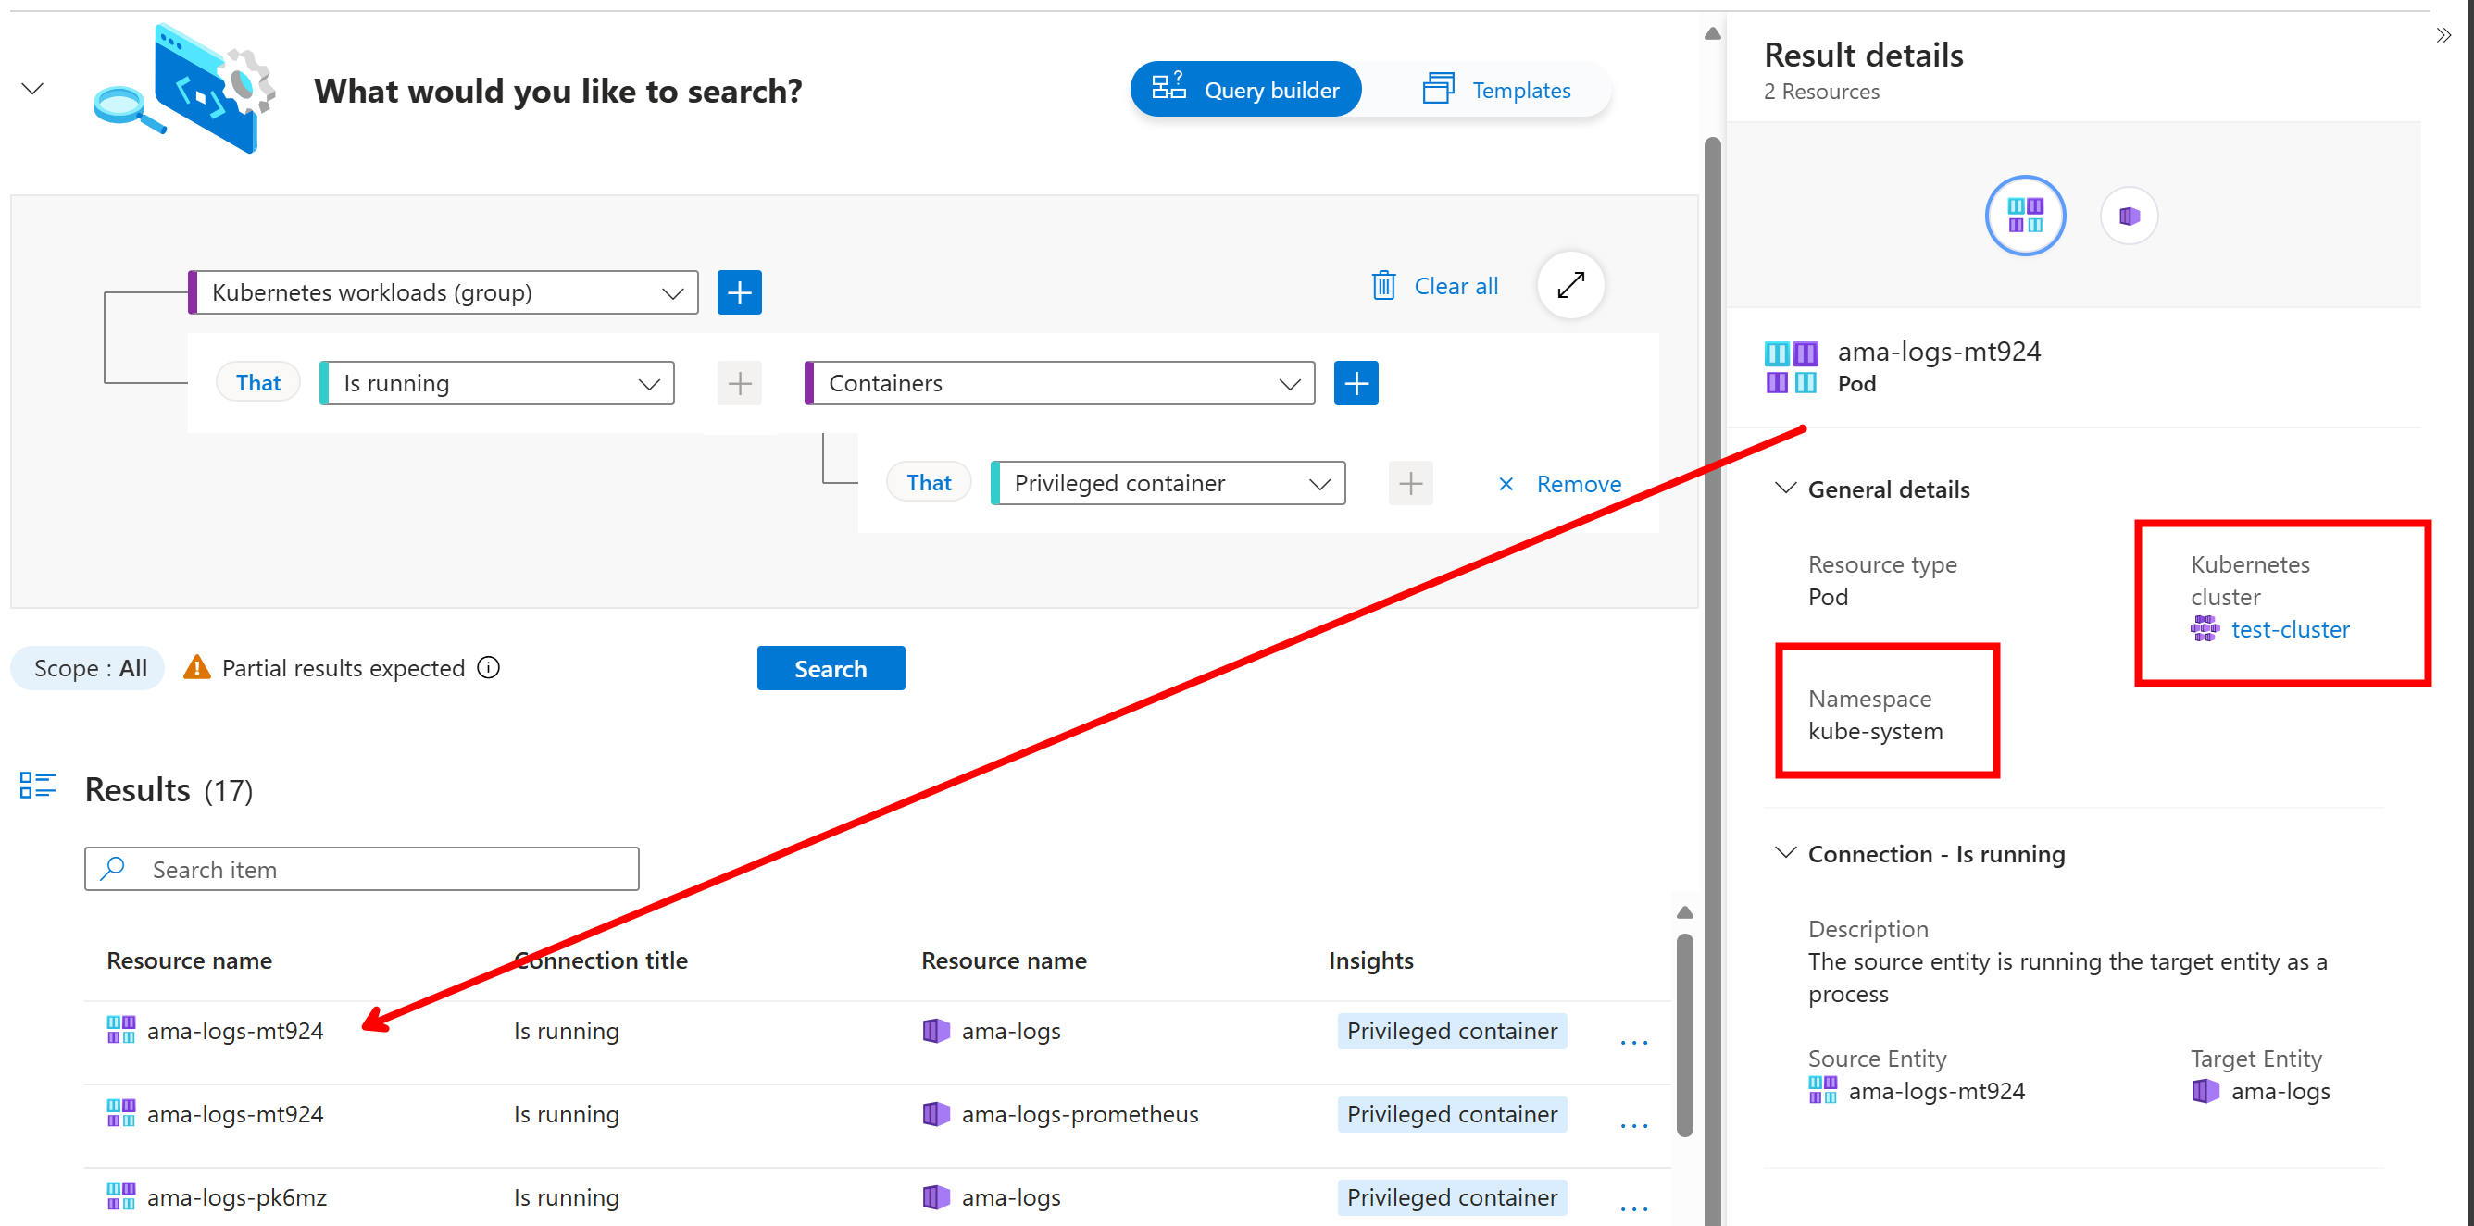Viewport: 2474px width, 1226px height.
Task: Click the blue plus next to Containers
Action: [x=1356, y=383]
